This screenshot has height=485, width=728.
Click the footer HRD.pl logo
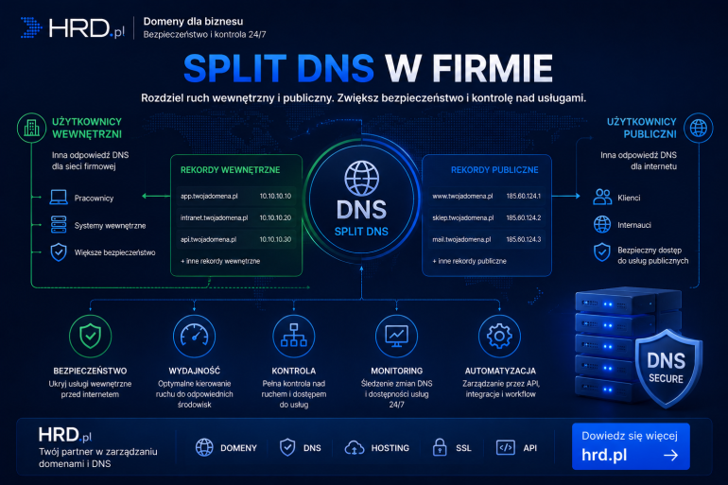click(65, 435)
